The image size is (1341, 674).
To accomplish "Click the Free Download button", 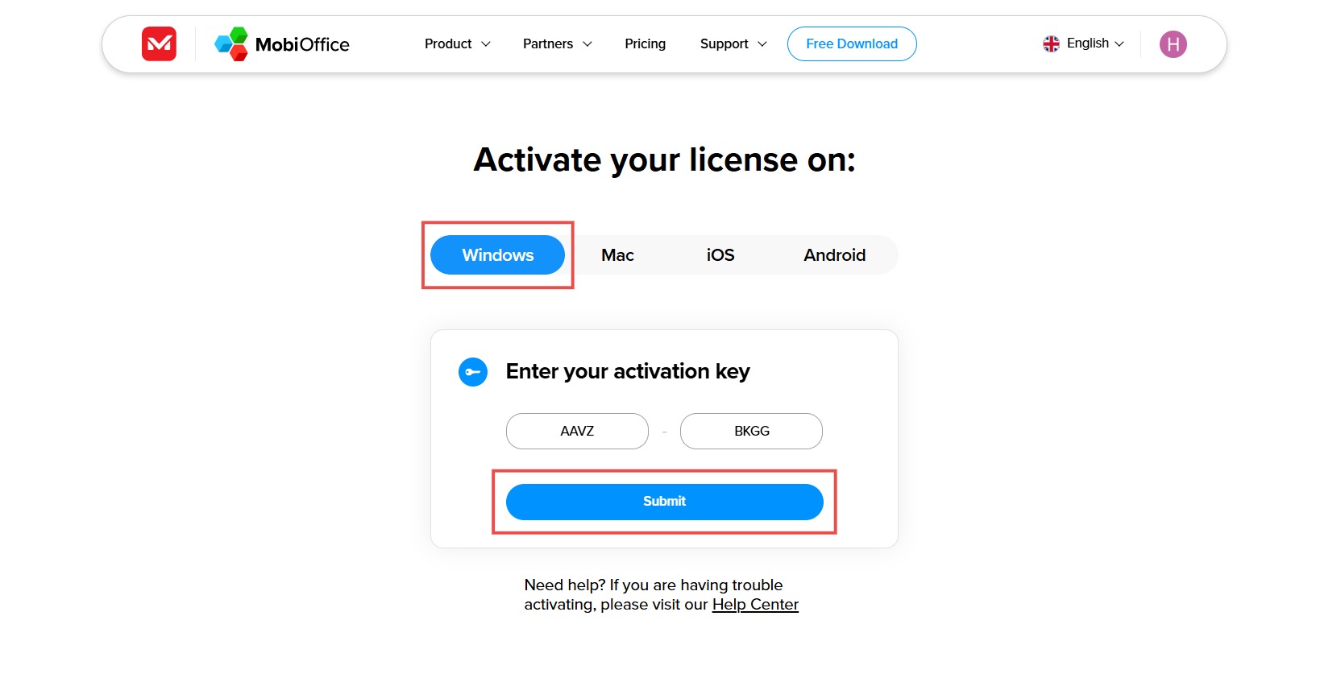I will [851, 43].
